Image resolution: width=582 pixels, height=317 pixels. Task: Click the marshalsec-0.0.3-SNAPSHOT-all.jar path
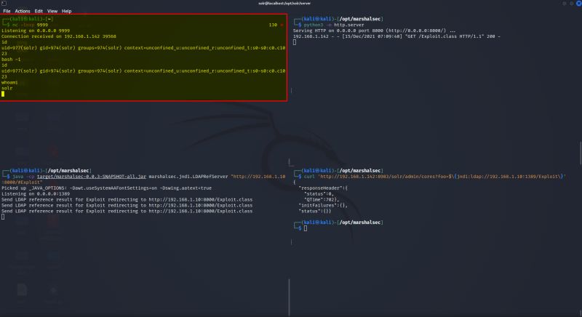92,177
